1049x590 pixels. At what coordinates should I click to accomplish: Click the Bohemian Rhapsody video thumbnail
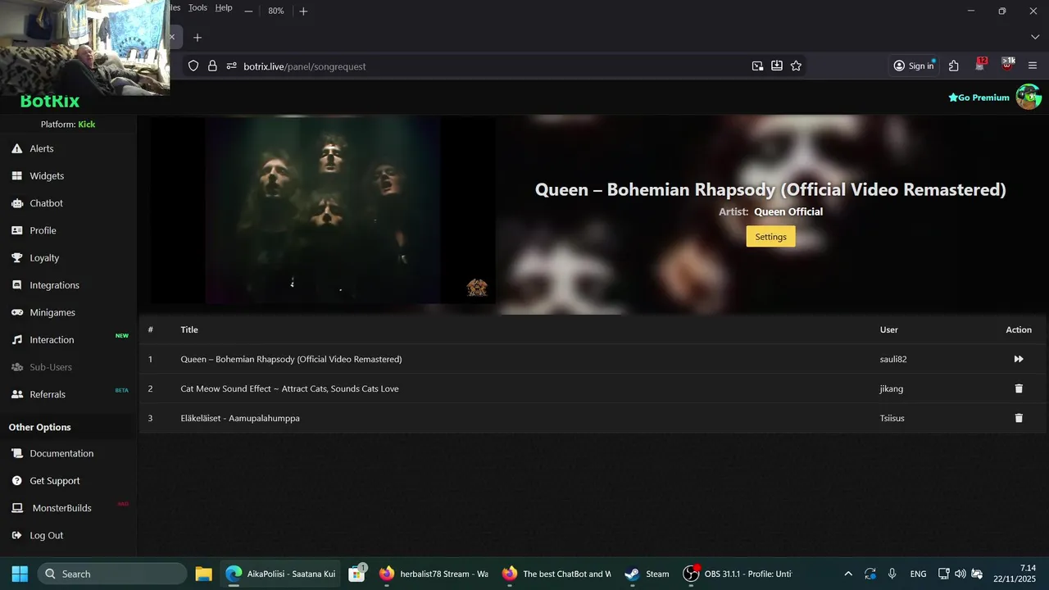click(323, 211)
